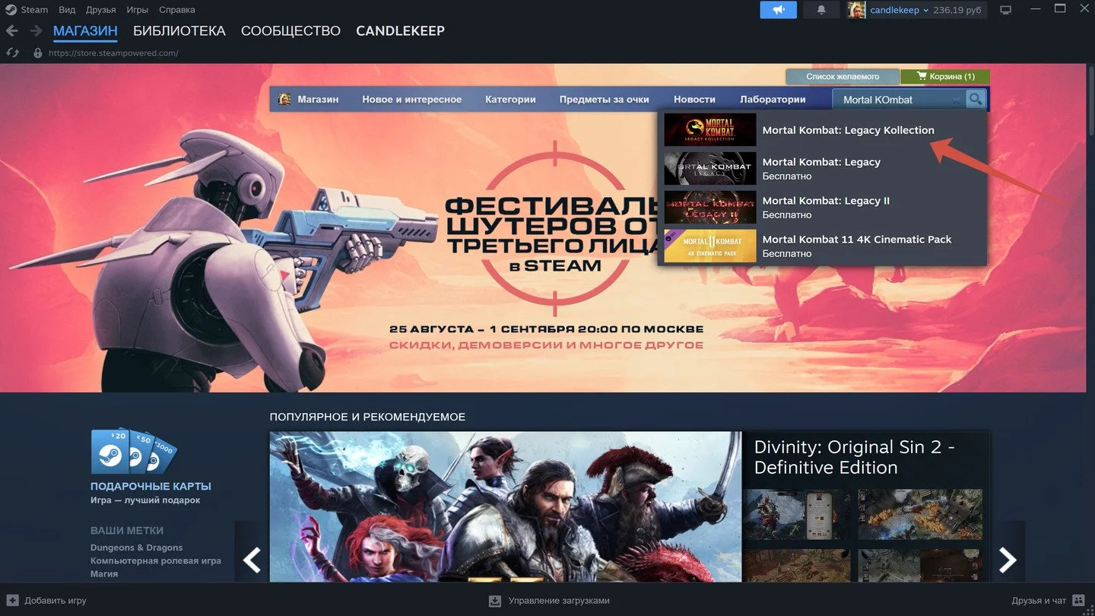
Task: Switch to Big Picture mode monitor icon
Action: (x=1006, y=10)
